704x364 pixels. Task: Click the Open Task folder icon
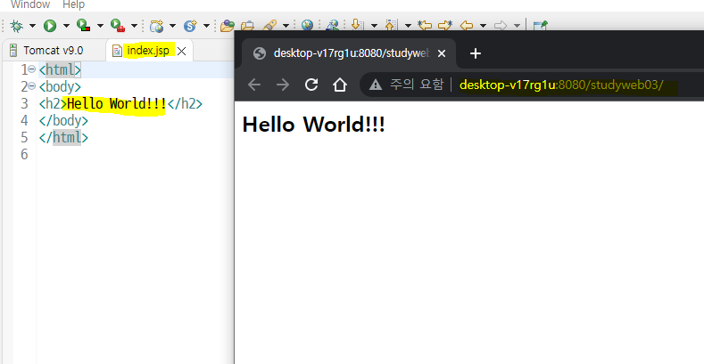click(247, 26)
